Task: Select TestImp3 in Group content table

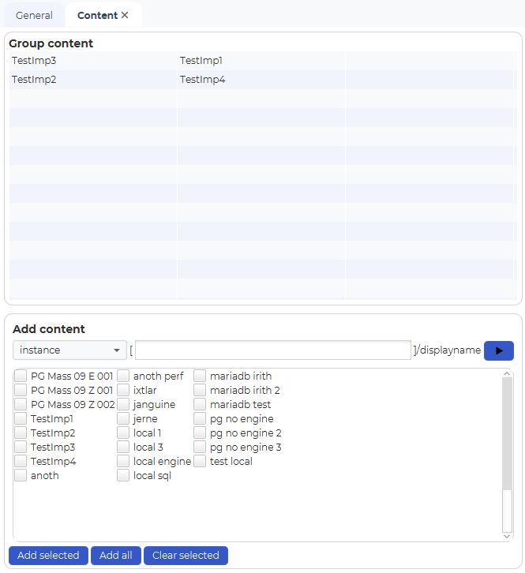Action: click(34, 61)
